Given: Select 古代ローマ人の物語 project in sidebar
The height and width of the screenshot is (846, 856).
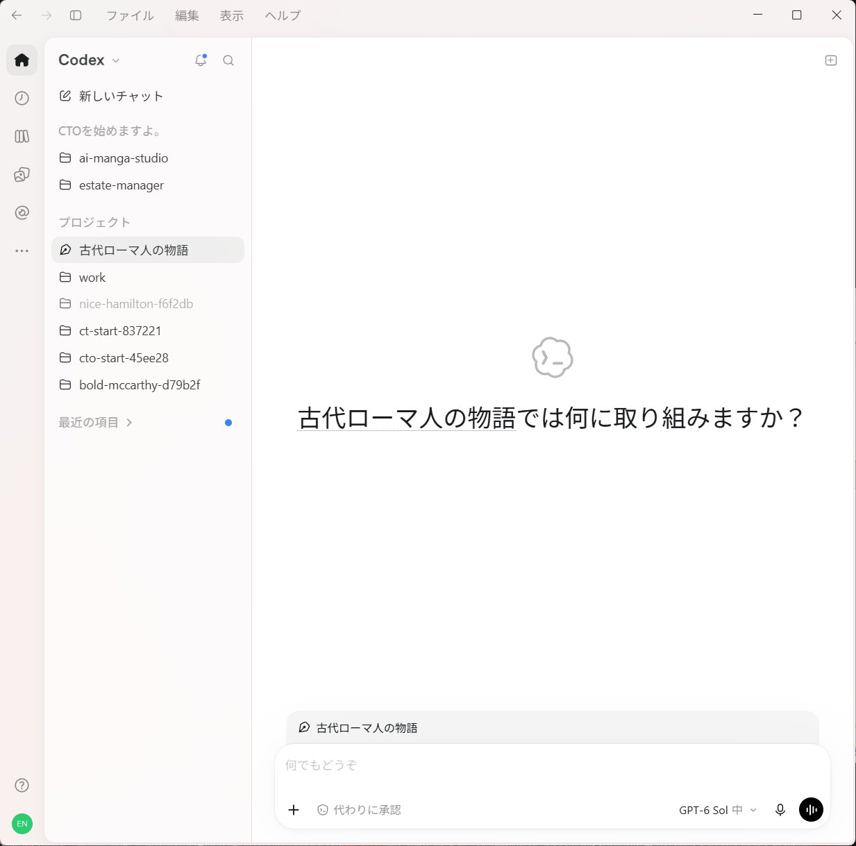Looking at the screenshot, I should 148,250.
